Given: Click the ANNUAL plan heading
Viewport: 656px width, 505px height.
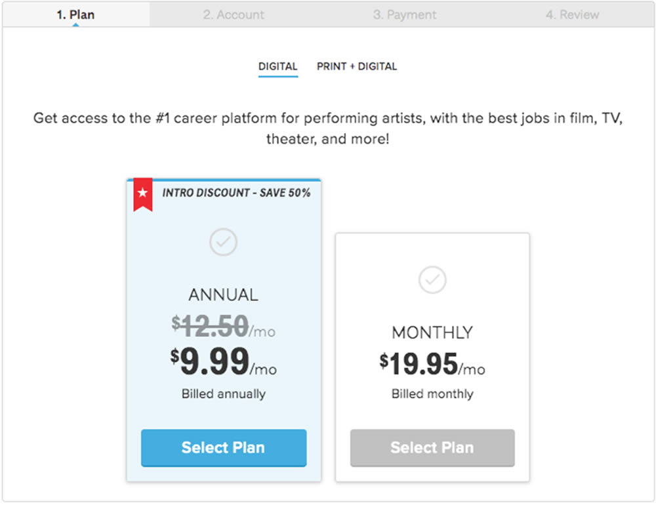Looking at the screenshot, I should 223,295.
